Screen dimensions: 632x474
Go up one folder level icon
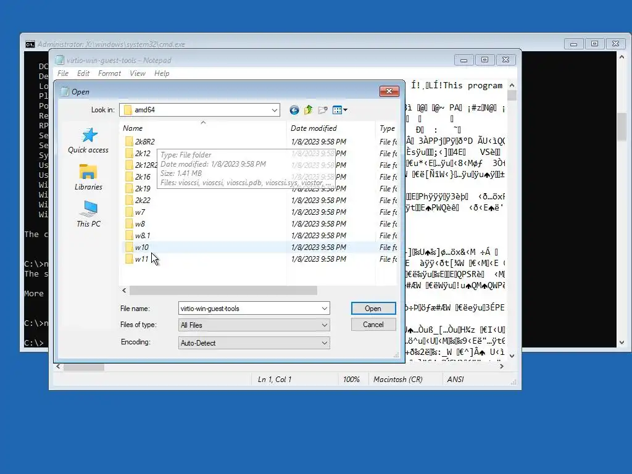(x=309, y=110)
